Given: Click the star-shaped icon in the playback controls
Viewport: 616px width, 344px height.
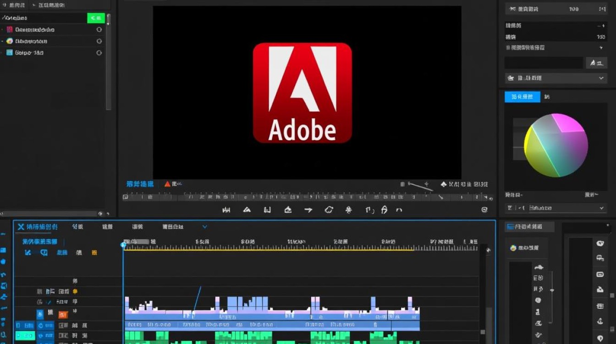Looking at the screenshot, I should click(x=348, y=210).
